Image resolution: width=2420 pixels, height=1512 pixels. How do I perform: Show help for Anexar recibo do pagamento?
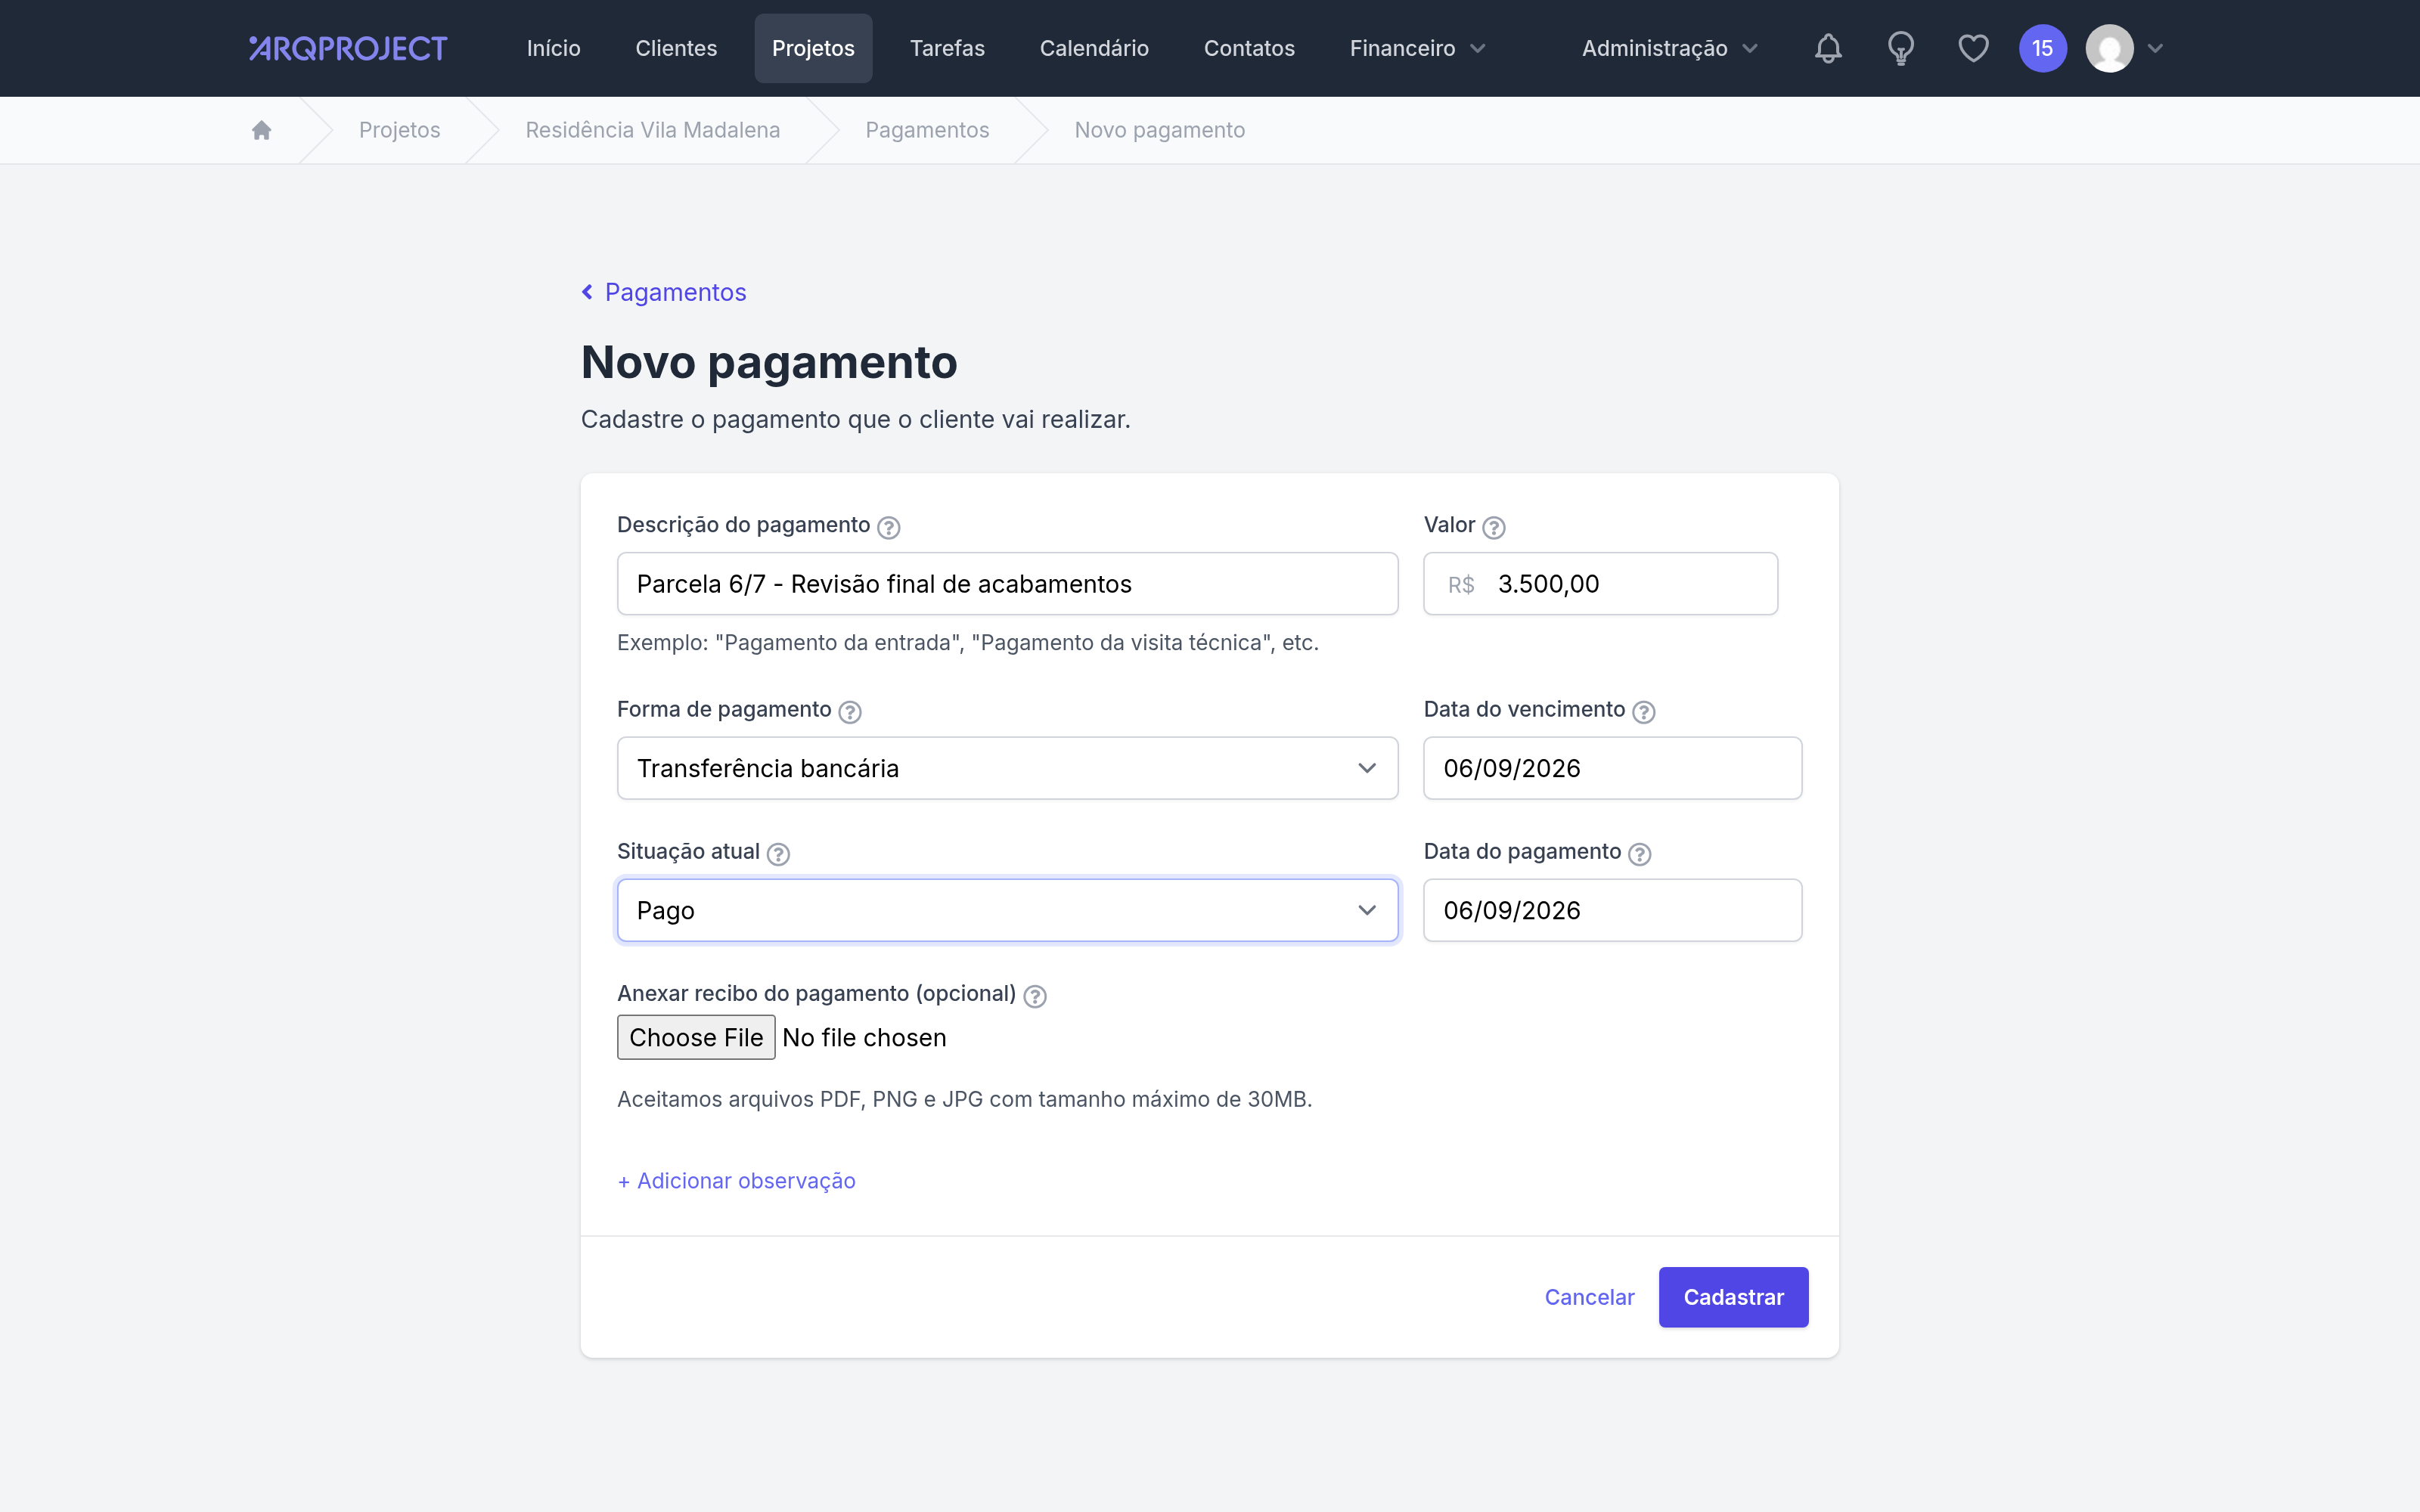point(1035,996)
